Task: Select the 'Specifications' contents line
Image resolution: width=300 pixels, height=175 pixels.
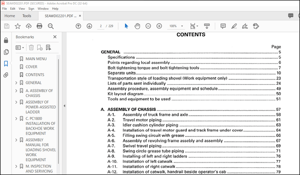Action: pyautogui.click(x=194, y=57)
